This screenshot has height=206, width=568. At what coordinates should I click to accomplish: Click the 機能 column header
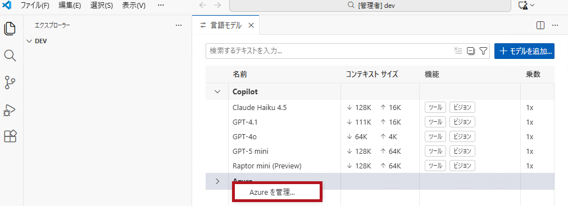click(432, 75)
